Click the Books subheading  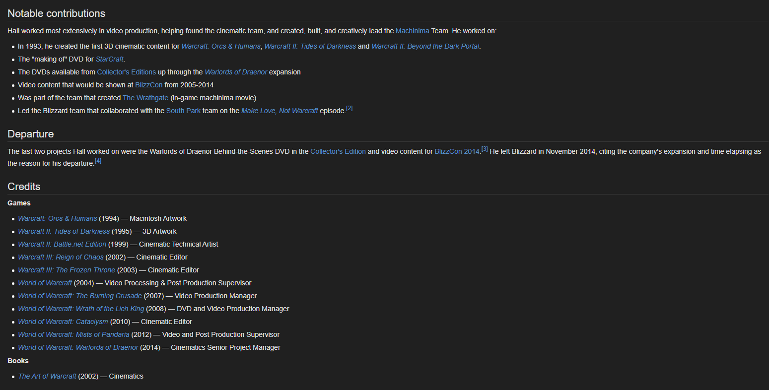(x=18, y=361)
